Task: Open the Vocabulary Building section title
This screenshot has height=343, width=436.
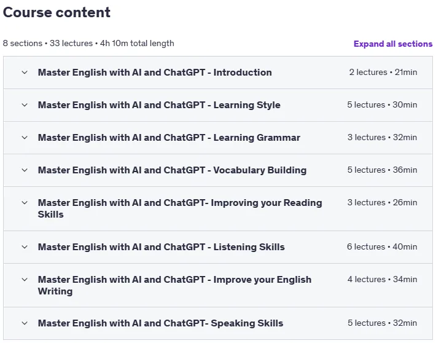Action: (x=172, y=170)
